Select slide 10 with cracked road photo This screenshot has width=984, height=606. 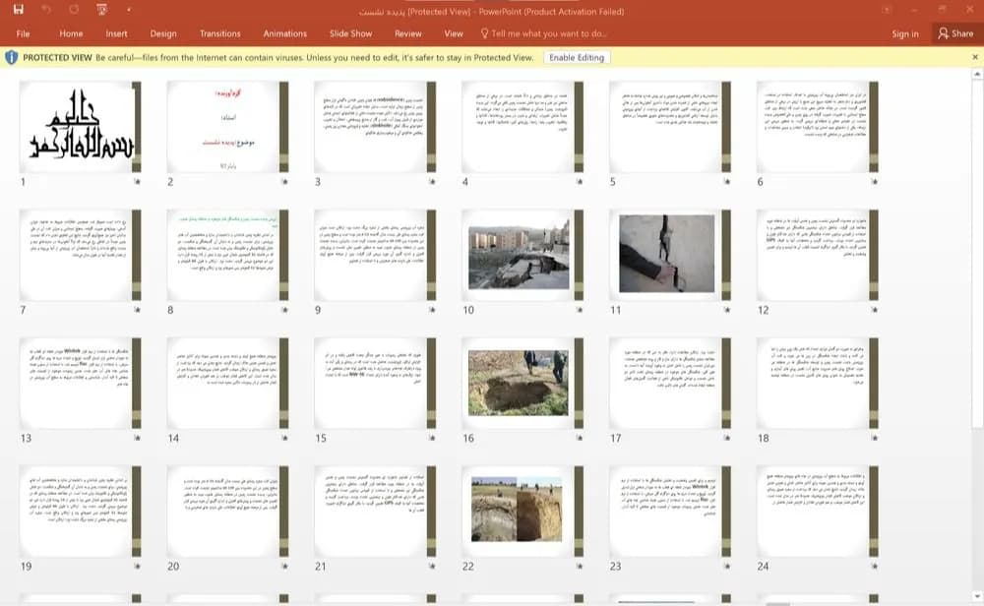pos(523,255)
